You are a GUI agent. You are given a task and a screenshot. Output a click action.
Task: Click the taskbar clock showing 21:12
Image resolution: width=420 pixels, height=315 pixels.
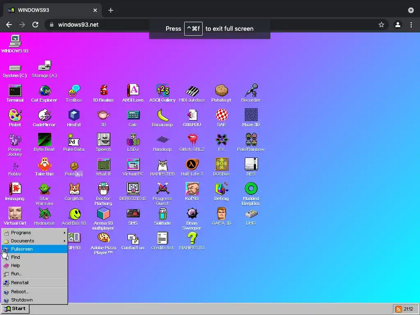point(408,309)
